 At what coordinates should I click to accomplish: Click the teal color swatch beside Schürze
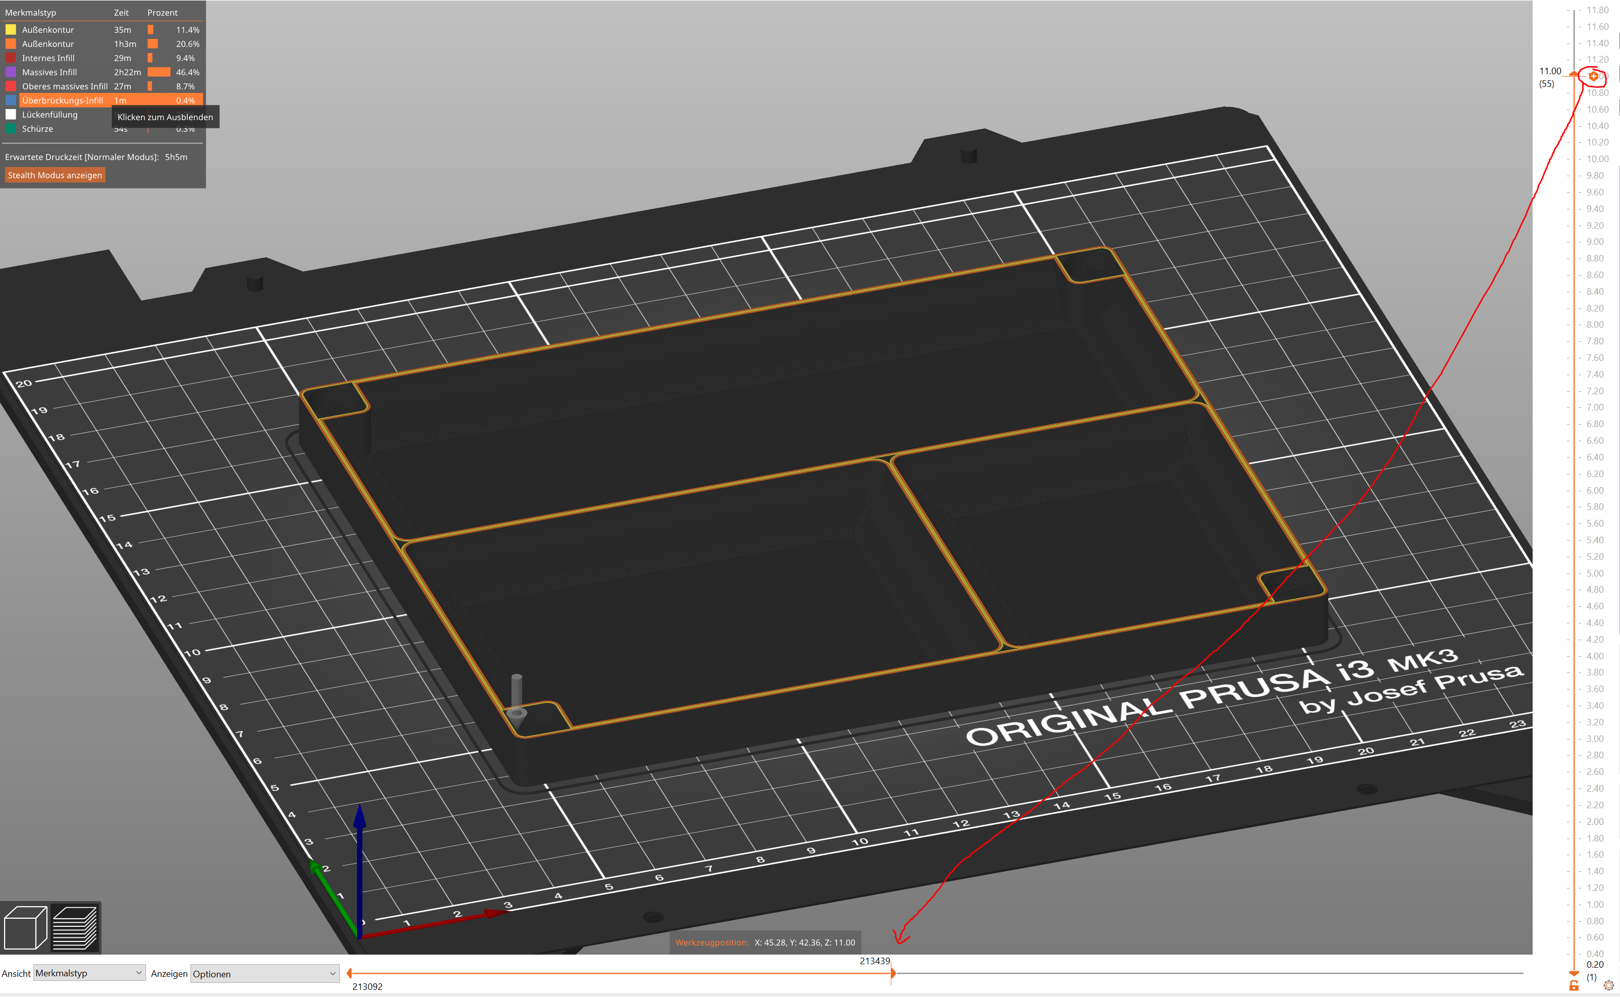[11, 129]
